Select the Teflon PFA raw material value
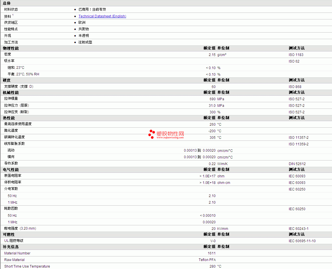 tap(207, 260)
